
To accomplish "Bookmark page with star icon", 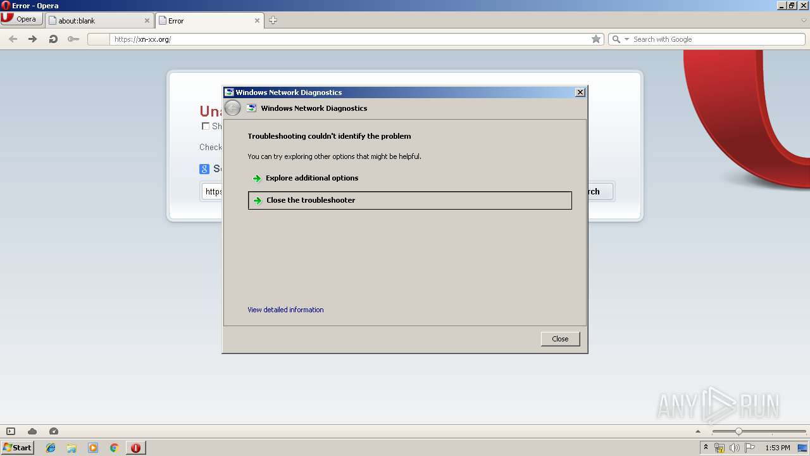I will [x=596, y=39].
